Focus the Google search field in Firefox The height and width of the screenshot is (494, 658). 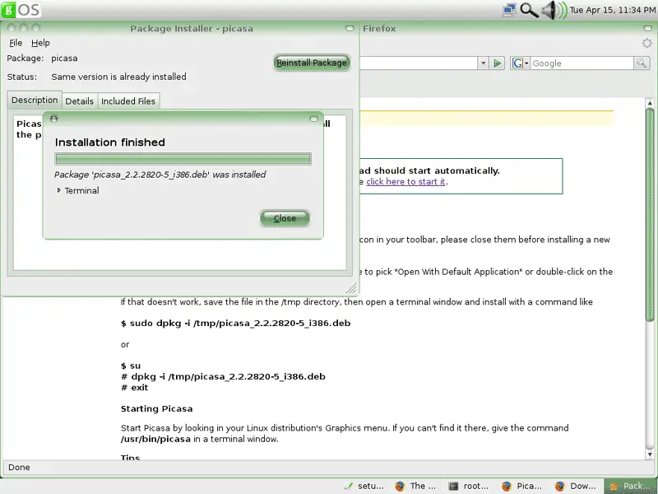pos(582,63)
